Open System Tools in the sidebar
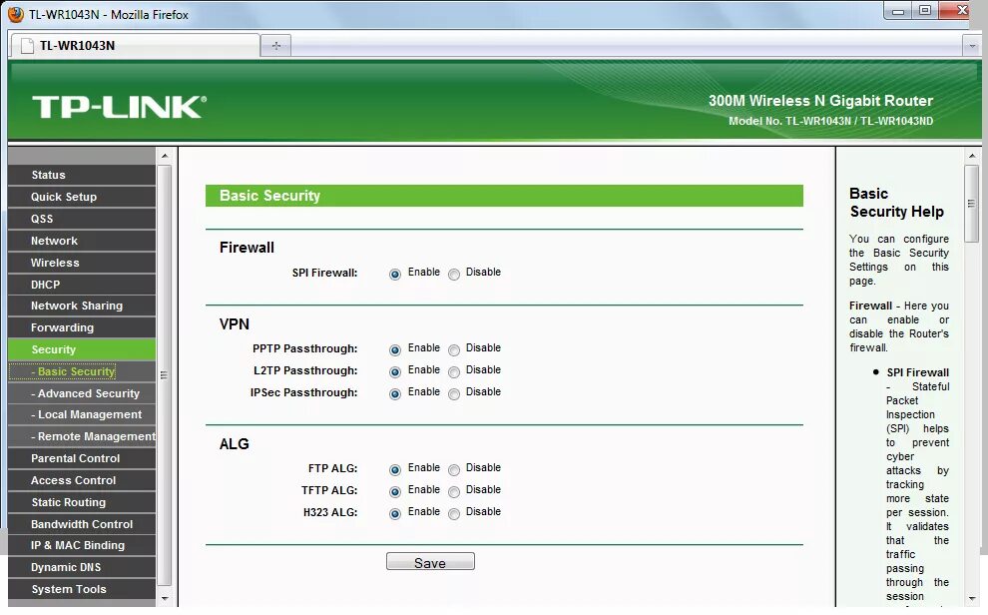Screen dimensions: 988x615 click(x=82, y=589)
